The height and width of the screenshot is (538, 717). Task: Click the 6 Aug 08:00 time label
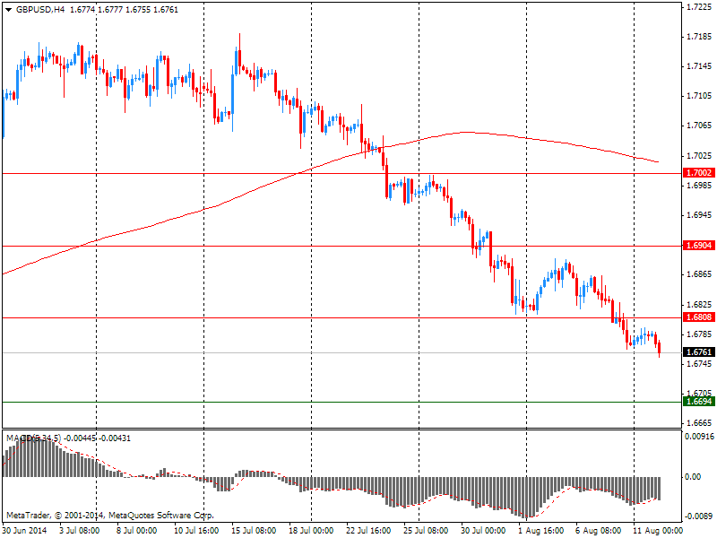pyautogui.click(x=598, y=531)
